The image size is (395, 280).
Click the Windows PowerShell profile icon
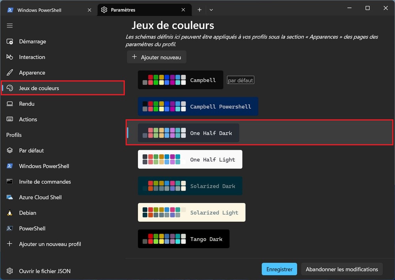coord(9,166)
